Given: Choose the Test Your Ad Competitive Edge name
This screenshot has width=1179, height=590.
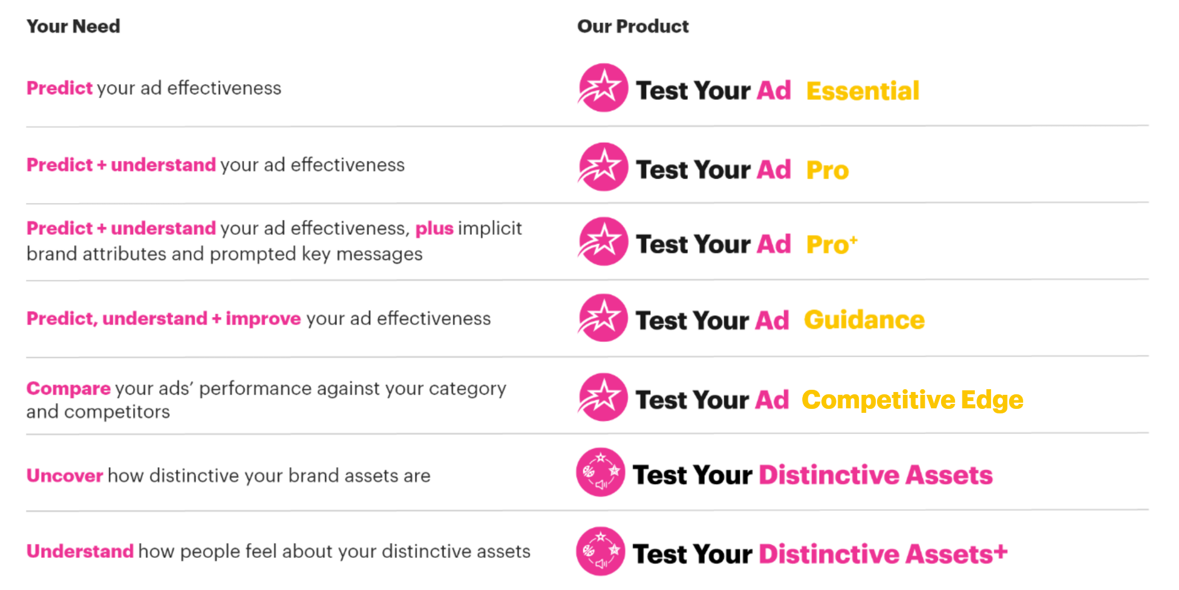Looking at the screenshot, I should [x=829, y=400].
